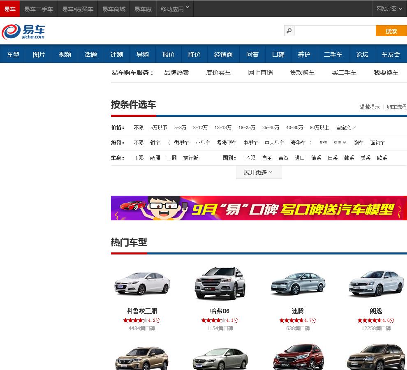The width and height of the screenshot is (407, 370).
Task: Click the 品牌热卖 service link
Action: 176,73
